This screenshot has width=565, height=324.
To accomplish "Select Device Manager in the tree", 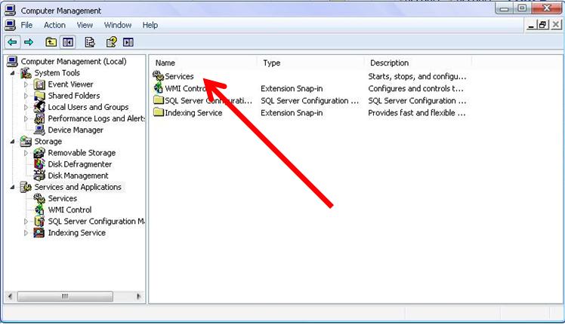I will click(x=75, y=130).
